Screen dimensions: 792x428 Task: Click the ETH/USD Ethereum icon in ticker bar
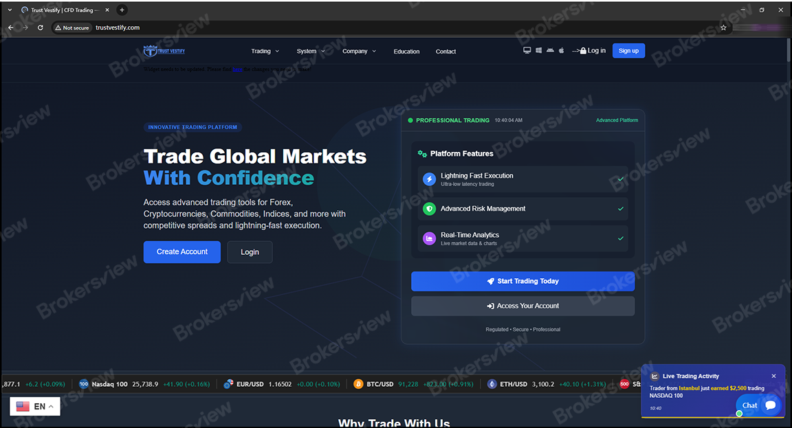click(492, 384)
